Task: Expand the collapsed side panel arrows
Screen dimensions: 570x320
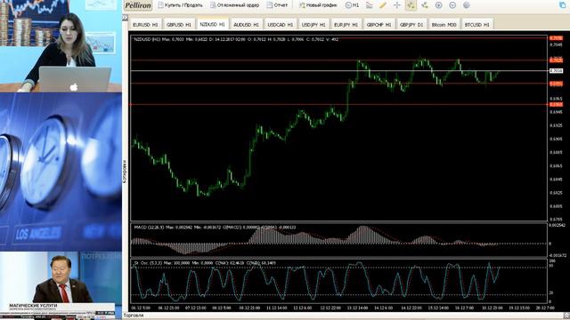Action: pyautogui.click(x=125, y=18)
